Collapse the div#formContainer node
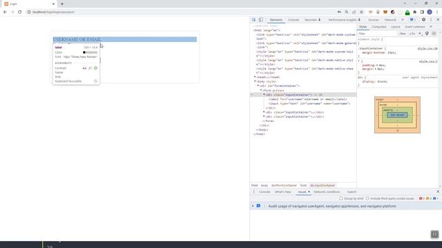Image resolution: width=442 pixels, height=248 pixels. click(x=258, y=85)
